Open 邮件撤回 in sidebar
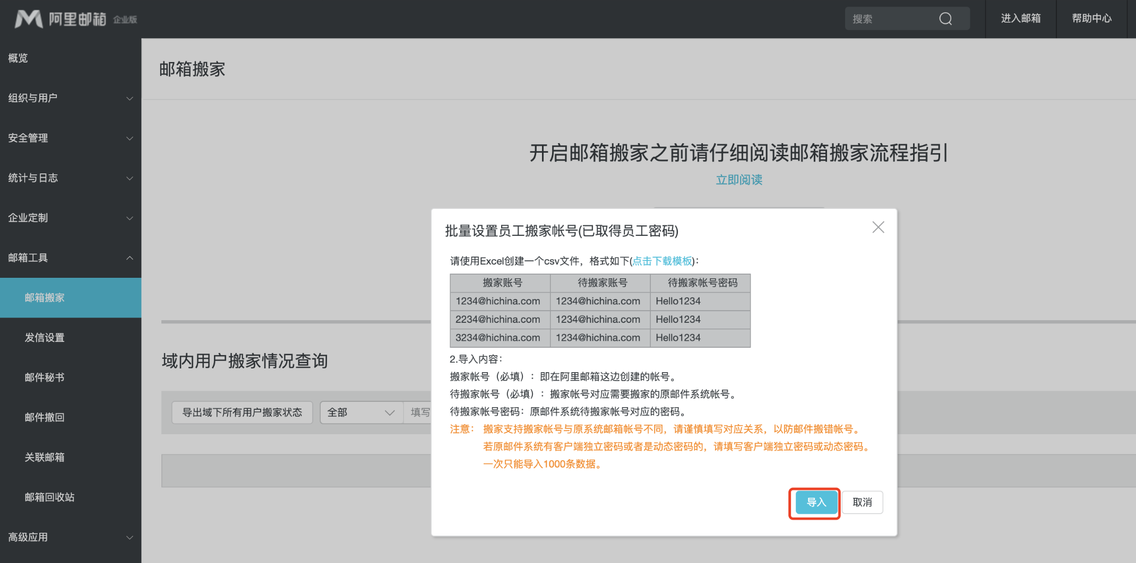 pos(71,417)
